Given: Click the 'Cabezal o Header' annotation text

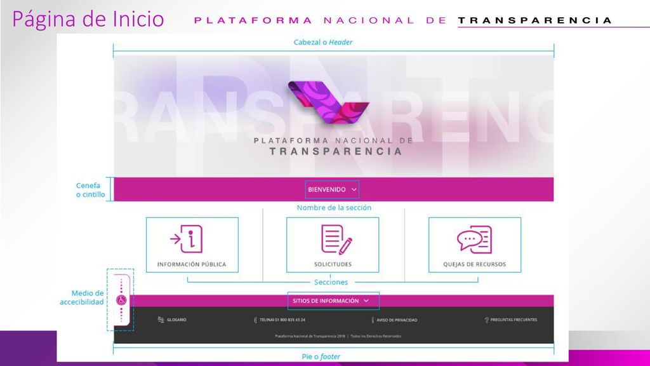Looking at the screenshot, I should [x=323, y=42].
